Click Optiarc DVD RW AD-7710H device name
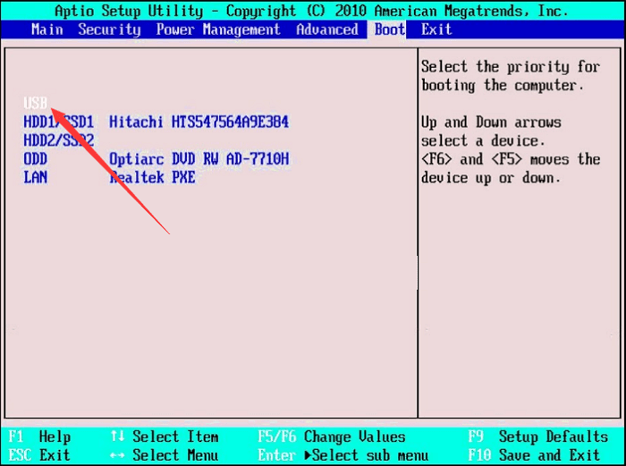This screenshot has height=466, width=626. 199,159
